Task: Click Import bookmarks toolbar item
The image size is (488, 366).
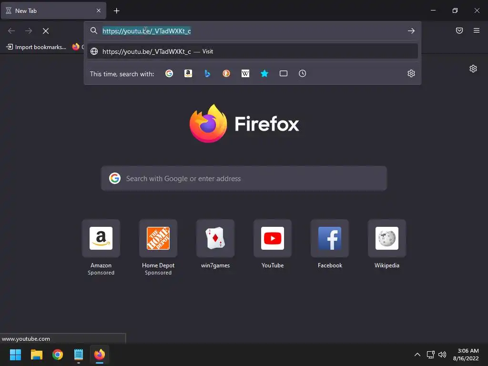Action: tap(36, 47)
